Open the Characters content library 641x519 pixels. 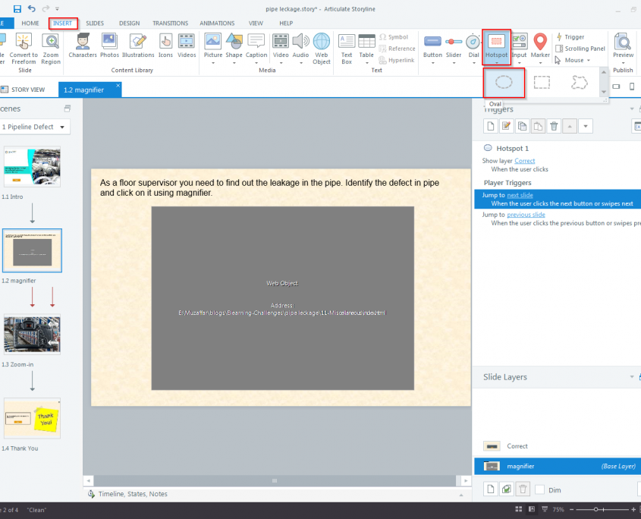coord(83,46)
